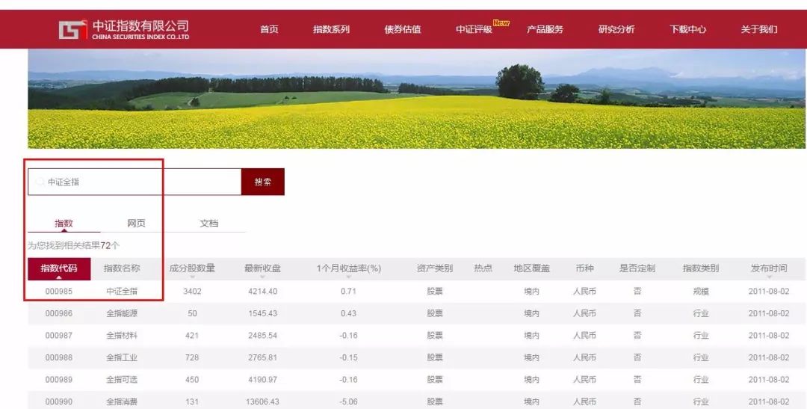The image size is (807, 409).
Task: Click the 0.43 monthly return cell
Action: pos(348,313)
